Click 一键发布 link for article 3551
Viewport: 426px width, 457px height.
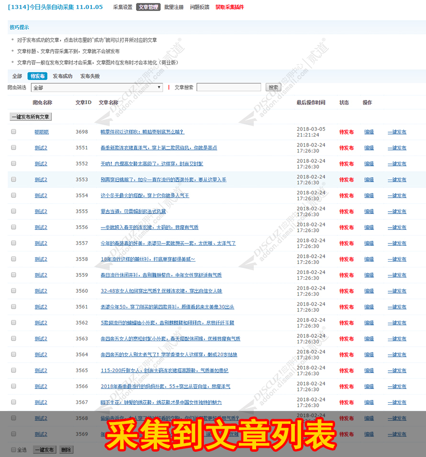(x=397, y=148)
